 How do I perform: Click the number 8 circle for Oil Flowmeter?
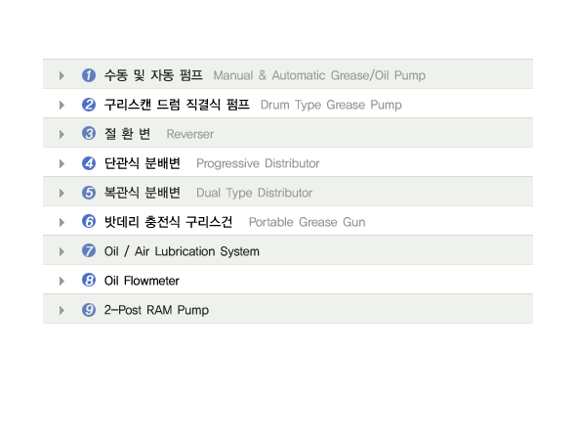pyautogui.click(x=89, y=281)
